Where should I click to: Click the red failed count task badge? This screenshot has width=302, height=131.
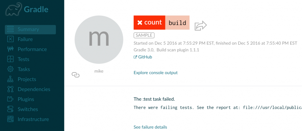(149, 23)
